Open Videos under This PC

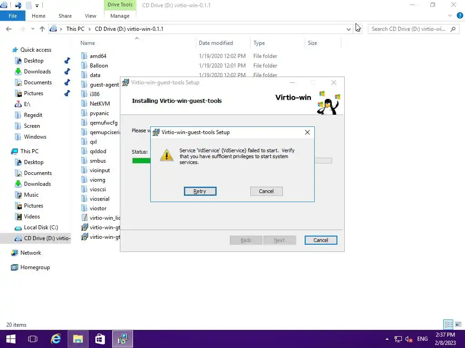coord(32,217)
